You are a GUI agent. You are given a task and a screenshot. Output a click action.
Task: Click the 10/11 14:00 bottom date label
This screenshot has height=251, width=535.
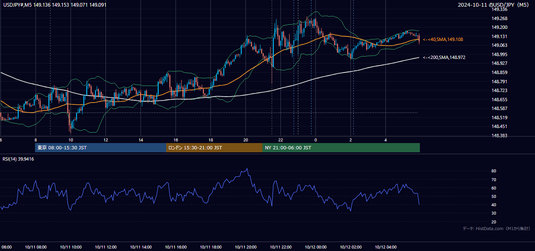pyautogui.click(x=141, y=247)
